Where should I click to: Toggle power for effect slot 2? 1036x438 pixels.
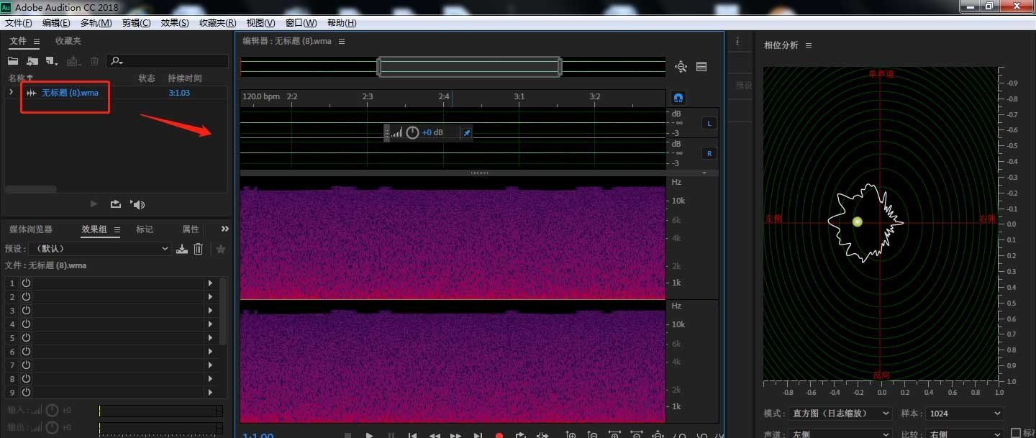[x=26, y=297]
